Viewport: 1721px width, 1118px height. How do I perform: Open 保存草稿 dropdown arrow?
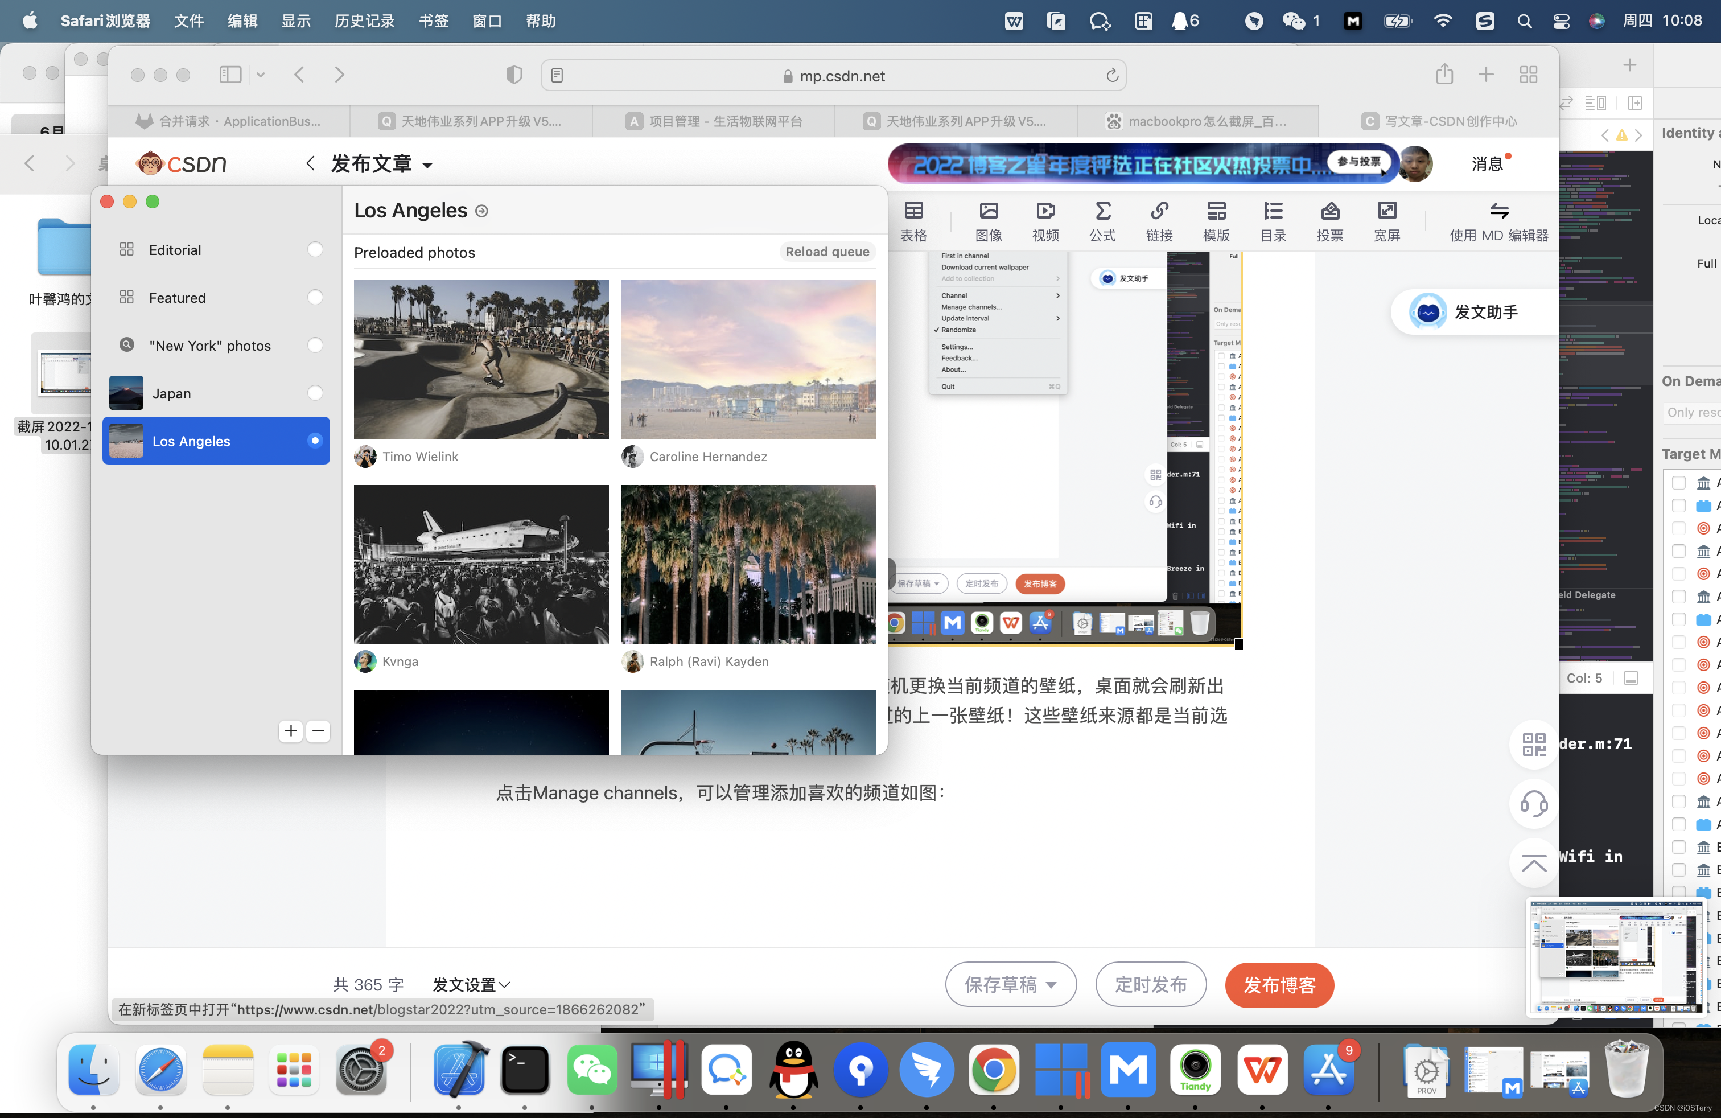pos(1051,985)
